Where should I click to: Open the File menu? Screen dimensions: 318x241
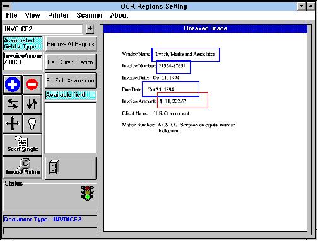click(11, 15)
